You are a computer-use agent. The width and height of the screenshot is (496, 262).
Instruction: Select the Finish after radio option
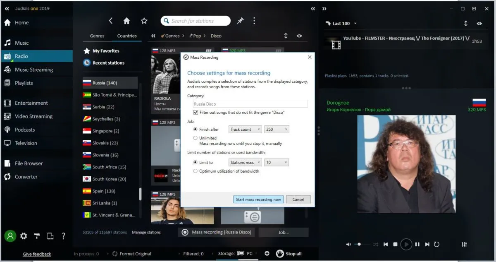pyautogui.click(x=196, y=130)
